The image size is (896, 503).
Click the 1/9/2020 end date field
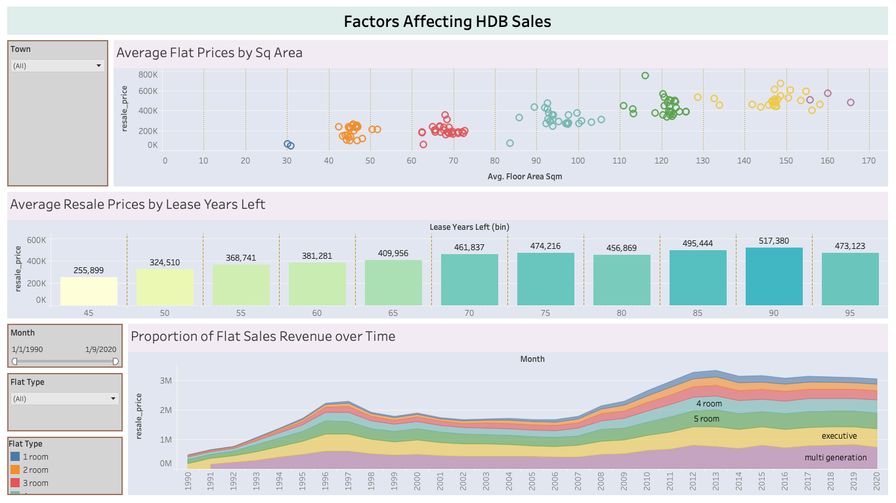pyautogui.click(x=100, y=349)
